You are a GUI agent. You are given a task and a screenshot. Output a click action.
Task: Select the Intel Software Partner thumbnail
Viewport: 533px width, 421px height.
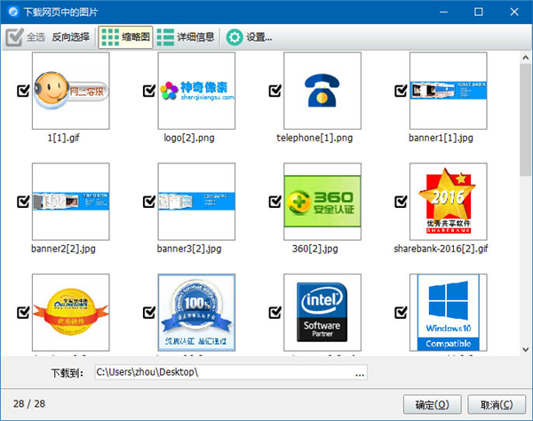click(x=322, y=313)
